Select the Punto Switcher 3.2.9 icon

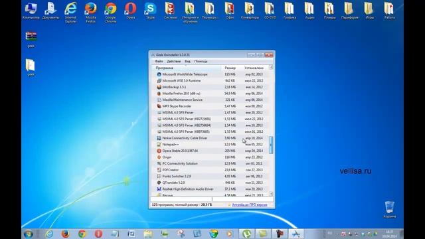point(159,177)
